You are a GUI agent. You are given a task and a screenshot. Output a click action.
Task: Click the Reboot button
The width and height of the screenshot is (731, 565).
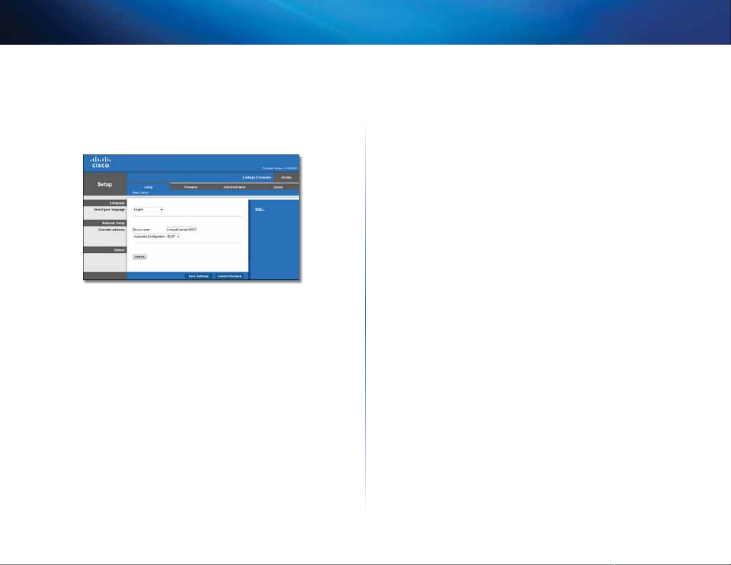tap(139, 256)
